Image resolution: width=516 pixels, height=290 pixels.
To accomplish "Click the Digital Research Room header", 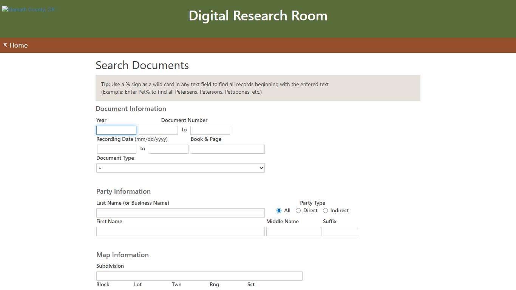I will 258,15.
